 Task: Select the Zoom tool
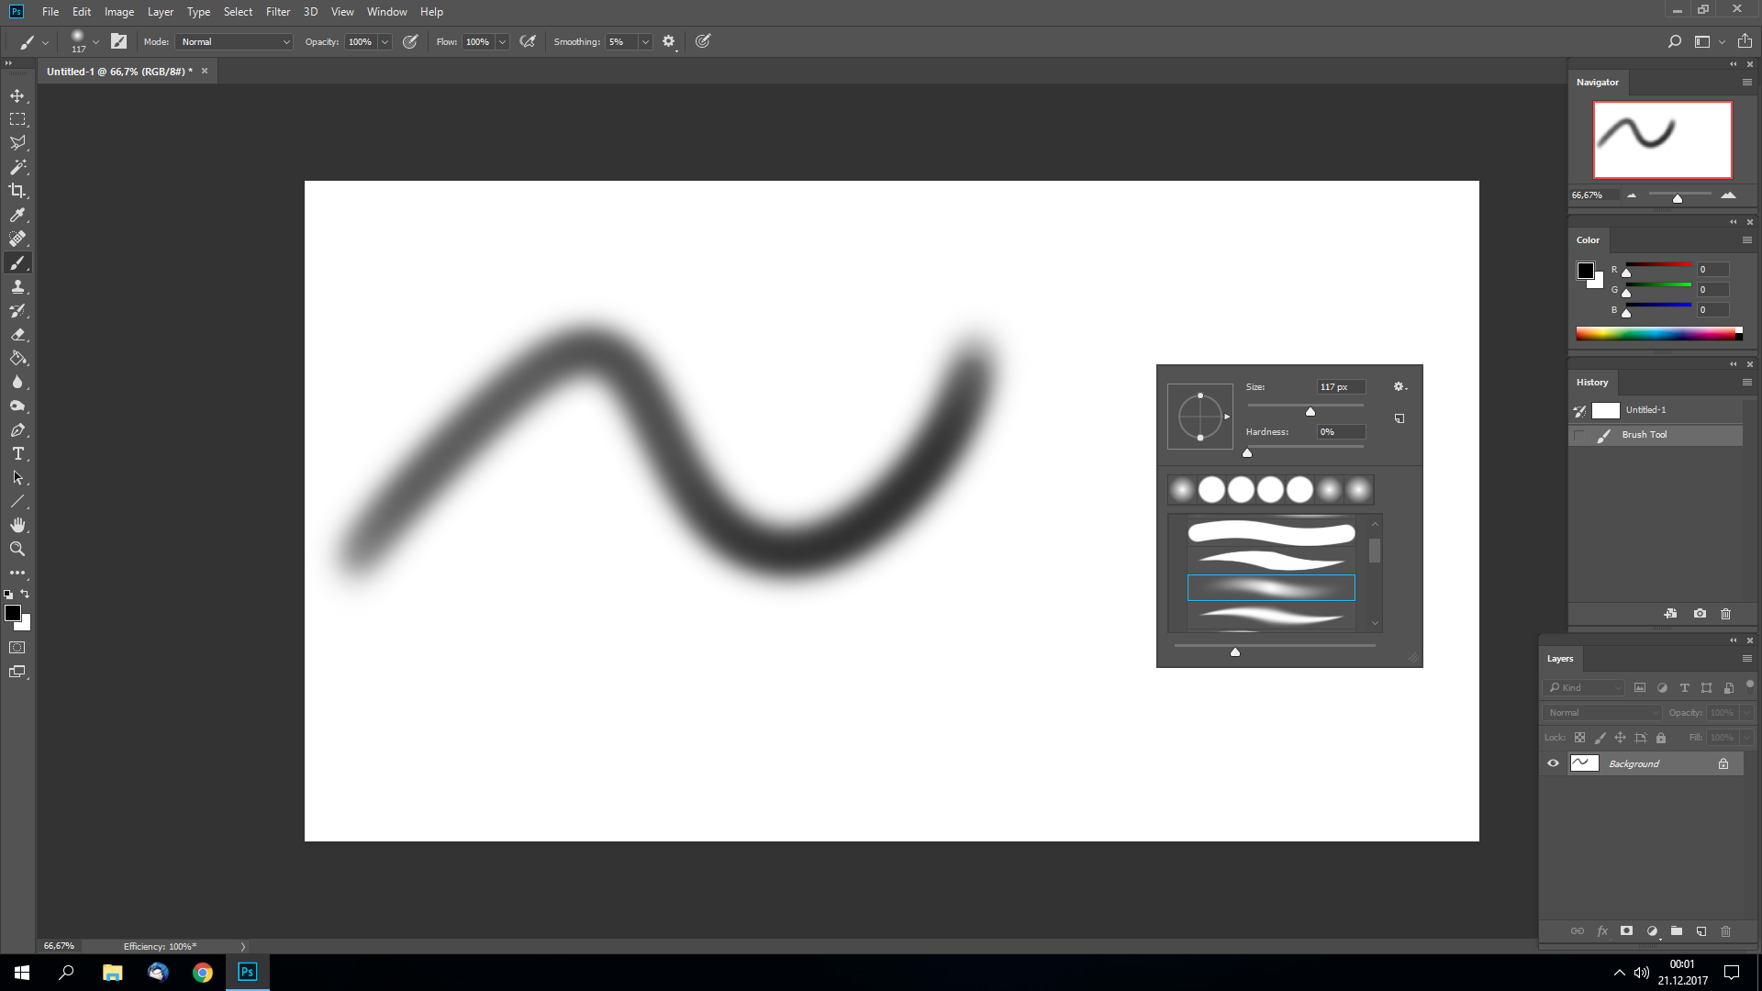click(17, 549)
